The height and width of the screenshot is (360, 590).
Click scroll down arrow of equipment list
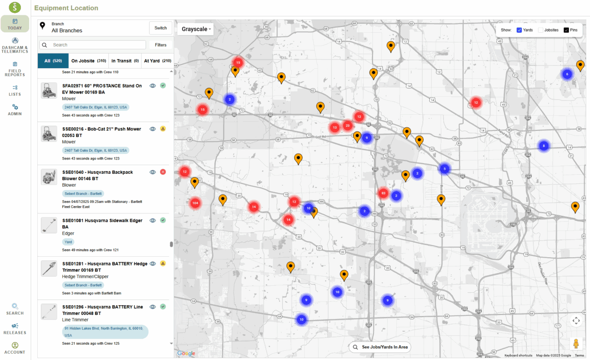(x=171, y=343)
